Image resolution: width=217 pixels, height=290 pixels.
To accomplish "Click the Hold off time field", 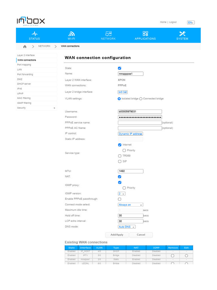I will (x=131, y=216).
